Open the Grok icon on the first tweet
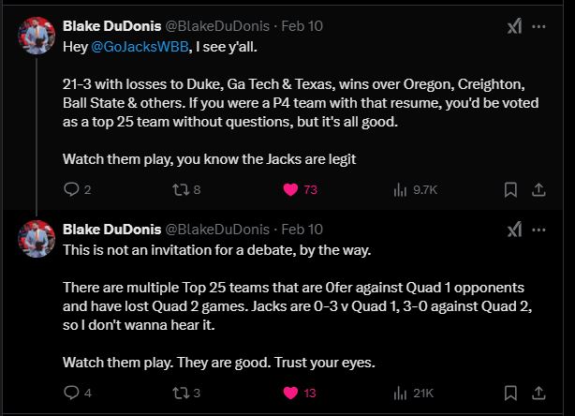This screenshot has height=416, width=575. (514, 26)
